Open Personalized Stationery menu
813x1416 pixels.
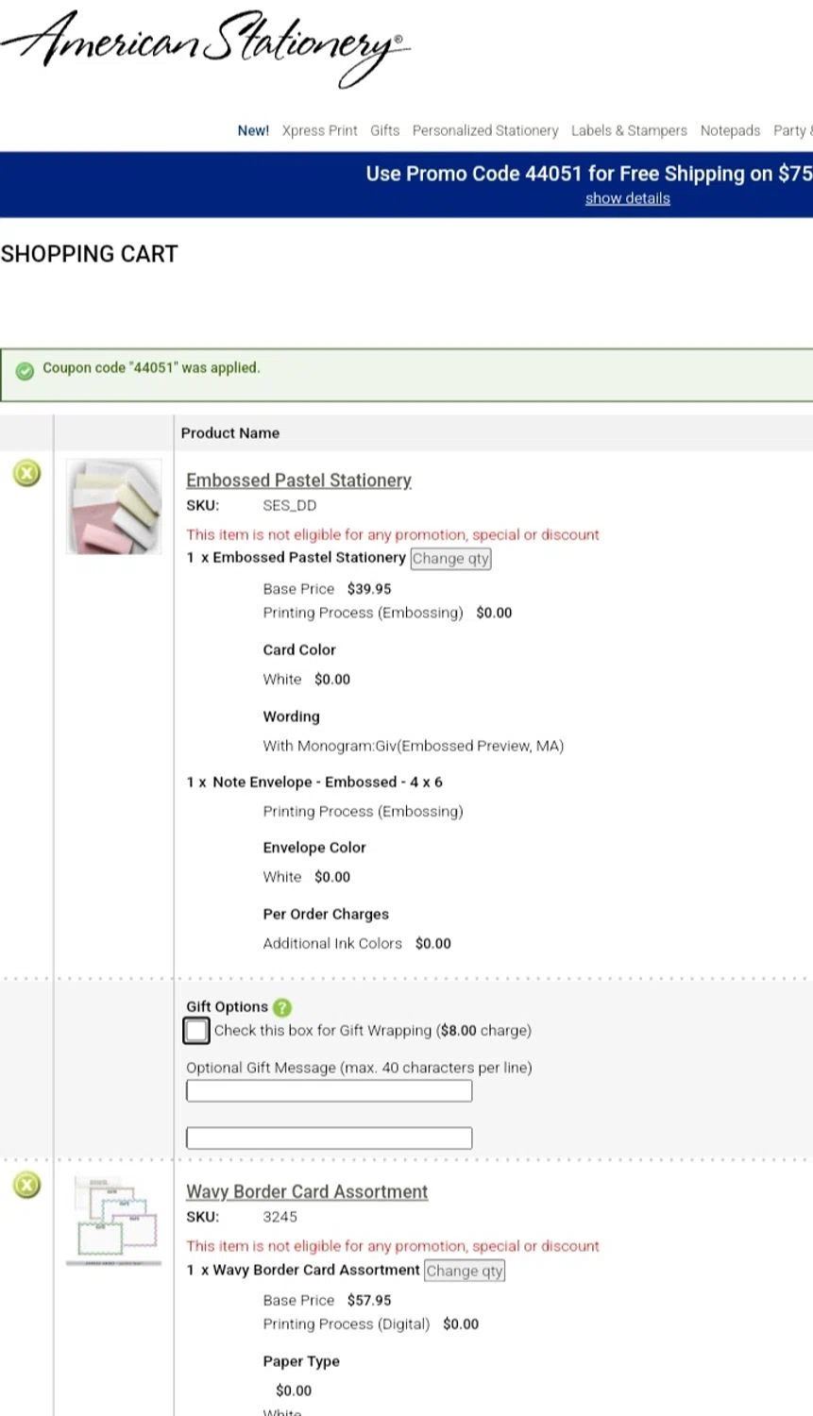485,130
